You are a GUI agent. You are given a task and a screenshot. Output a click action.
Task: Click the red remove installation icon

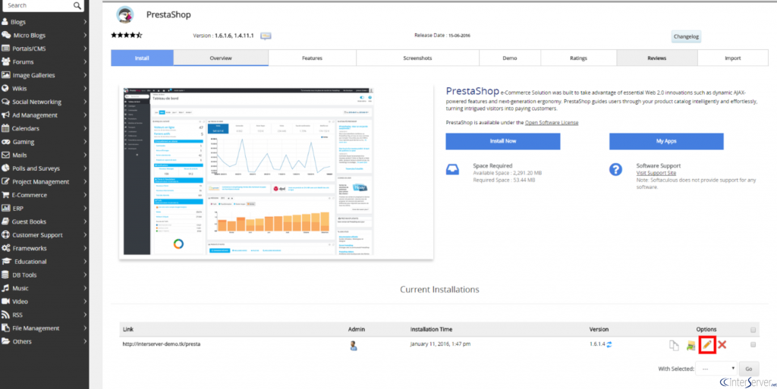(x=722, y=344)
